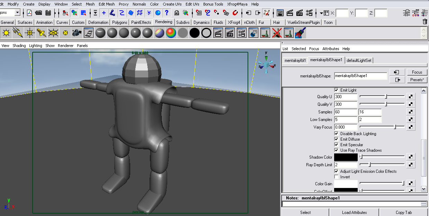Open the Presets menu button
This screenshot has height=216, width=429.
(x=417, y=80)
